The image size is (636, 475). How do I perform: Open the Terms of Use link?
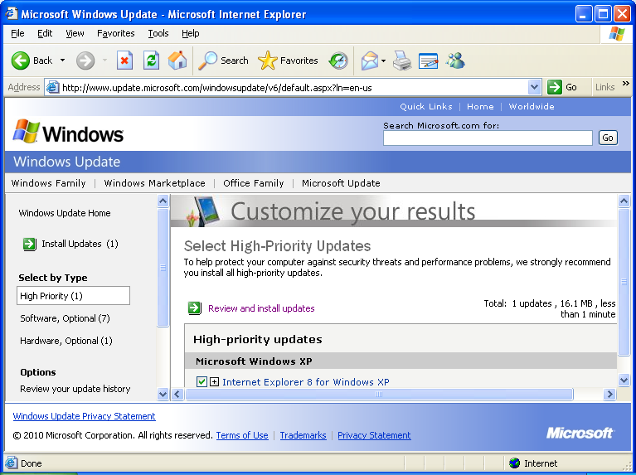[242, 435]
